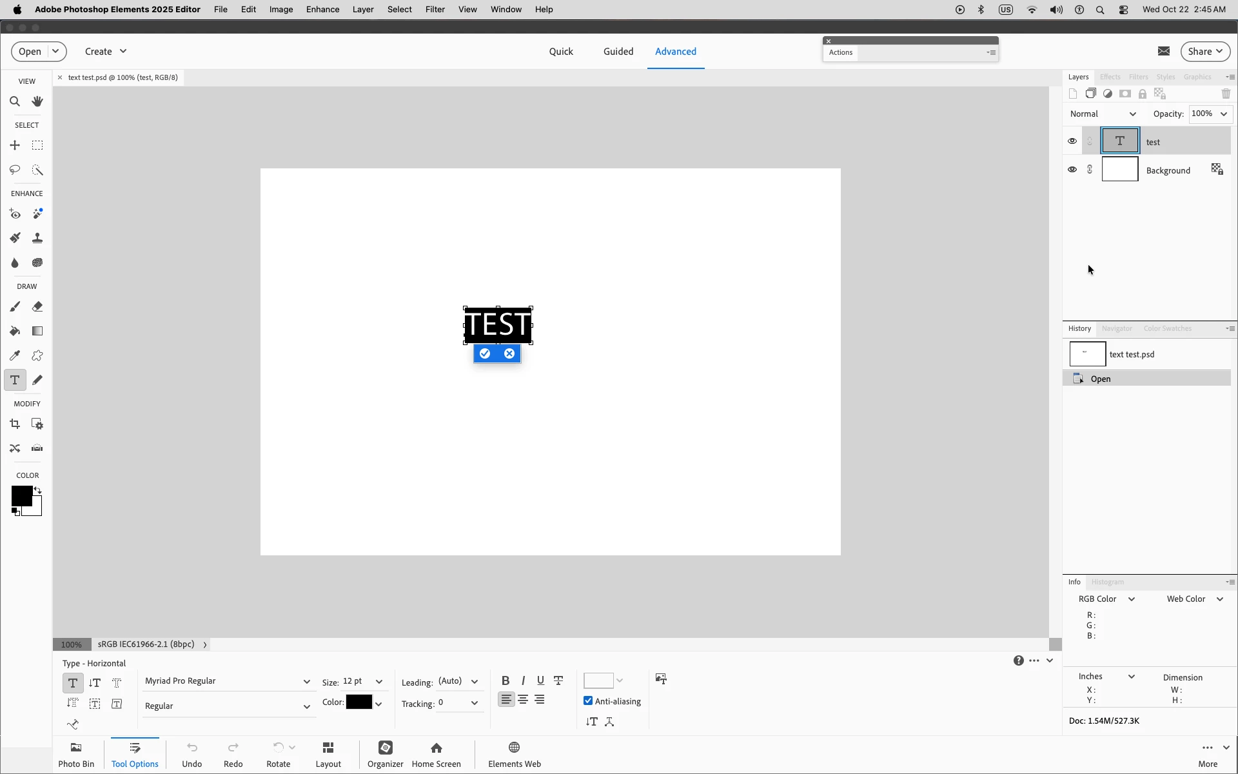Image resolution: width=1238 pixels, height=774 pixels.
Task: Open the Normal blend mode dropdown
Action: click(x=1103, y=114)
